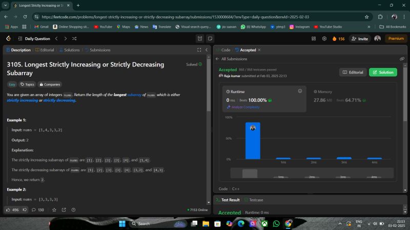Click the submission panel scrollbar
The image size is (410, 230).
[x=405, y=94]
